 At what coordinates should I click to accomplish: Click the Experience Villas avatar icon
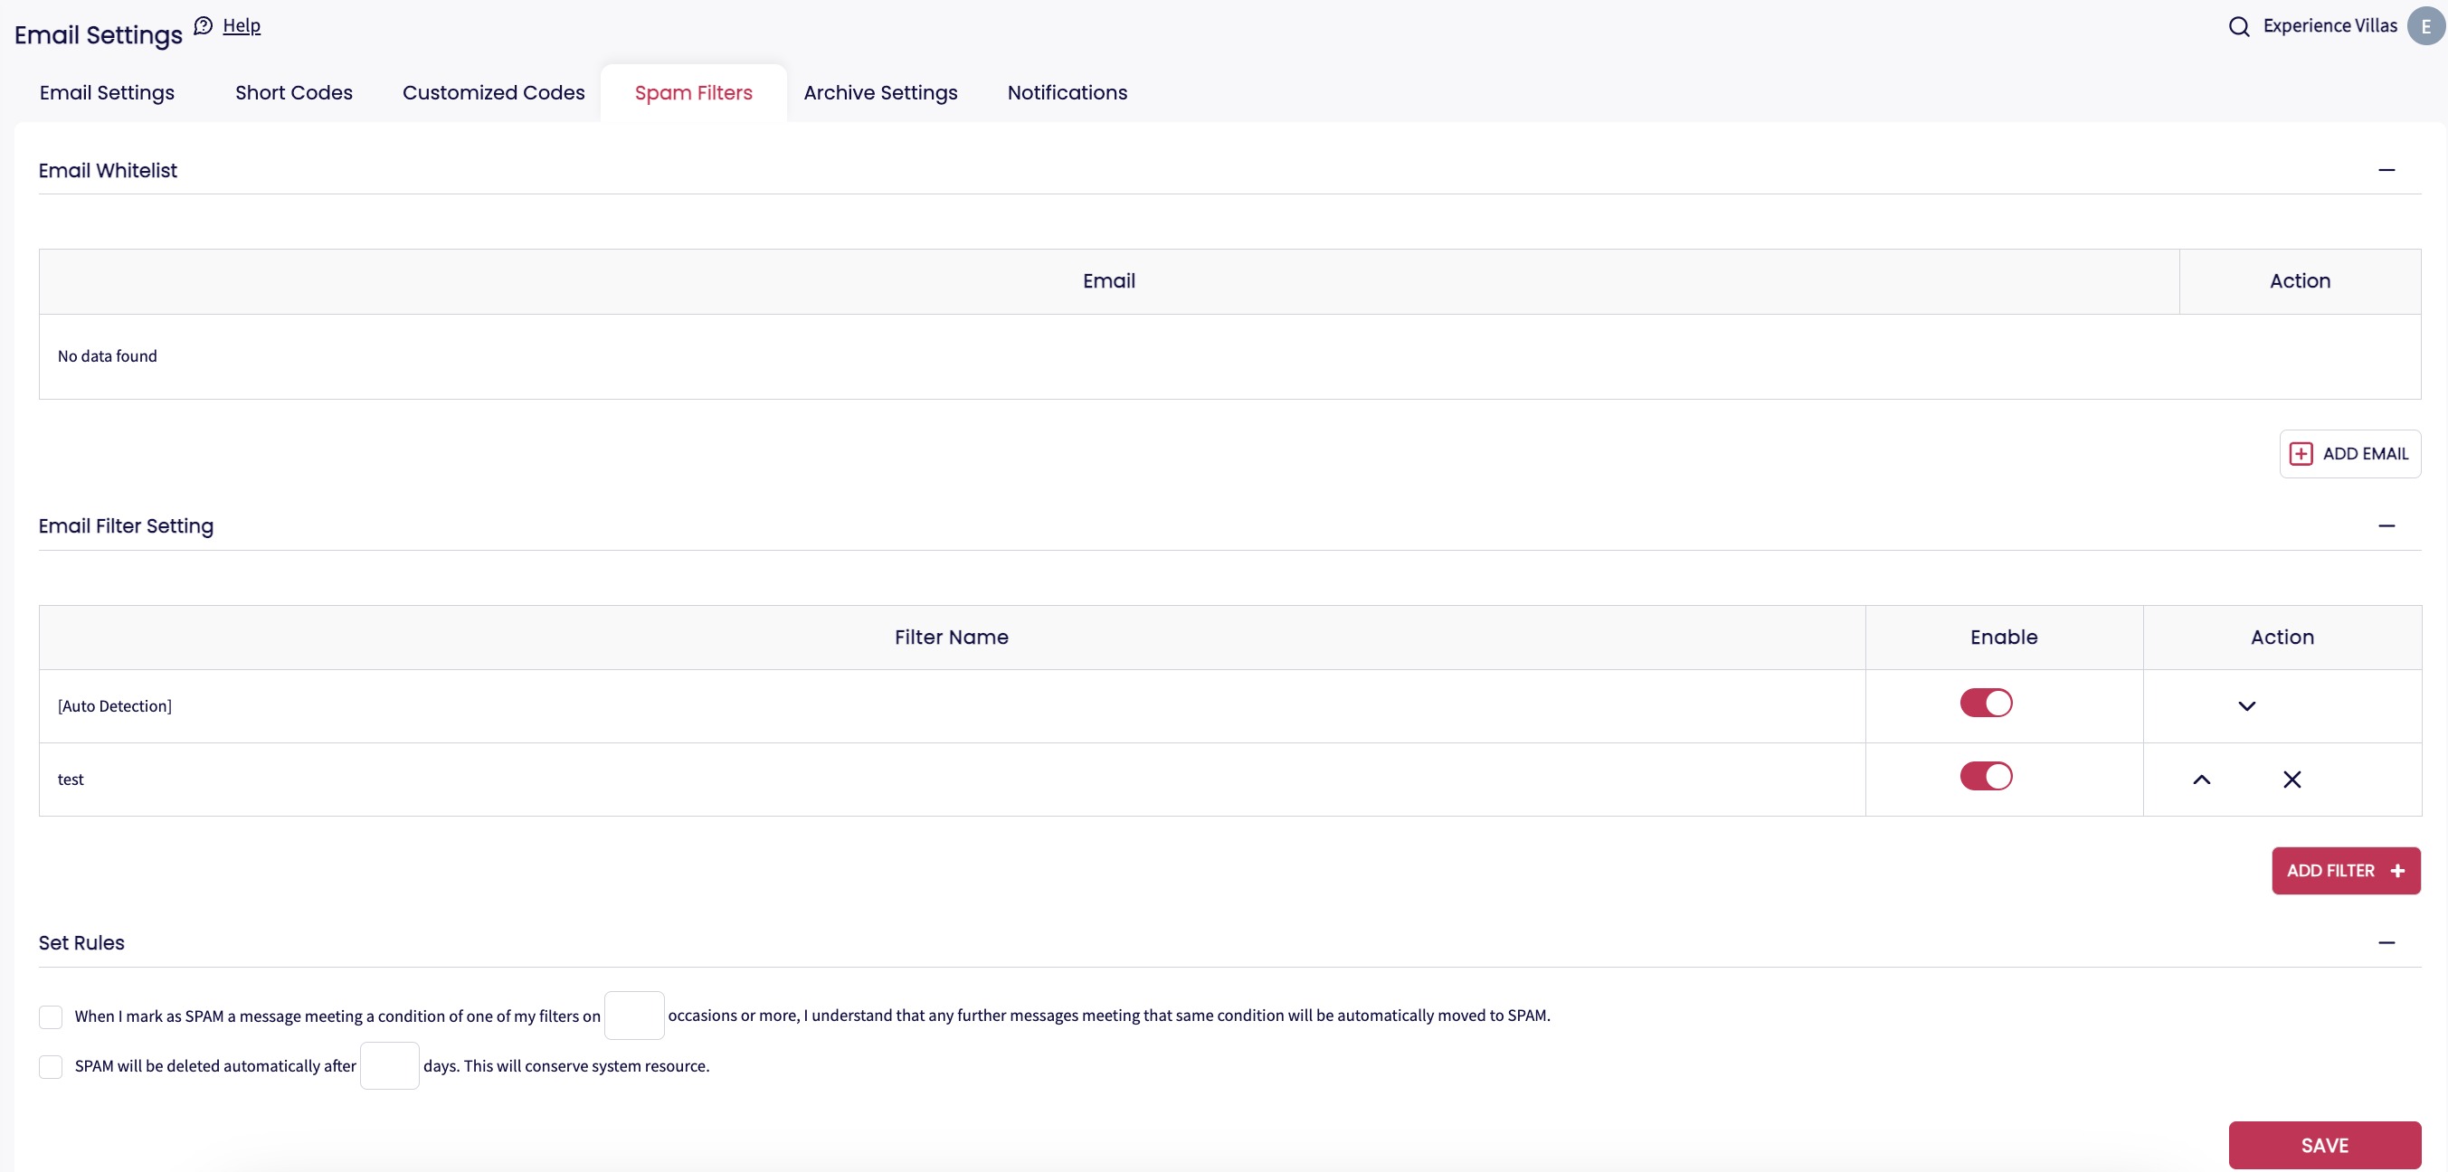click(2424, 26)
